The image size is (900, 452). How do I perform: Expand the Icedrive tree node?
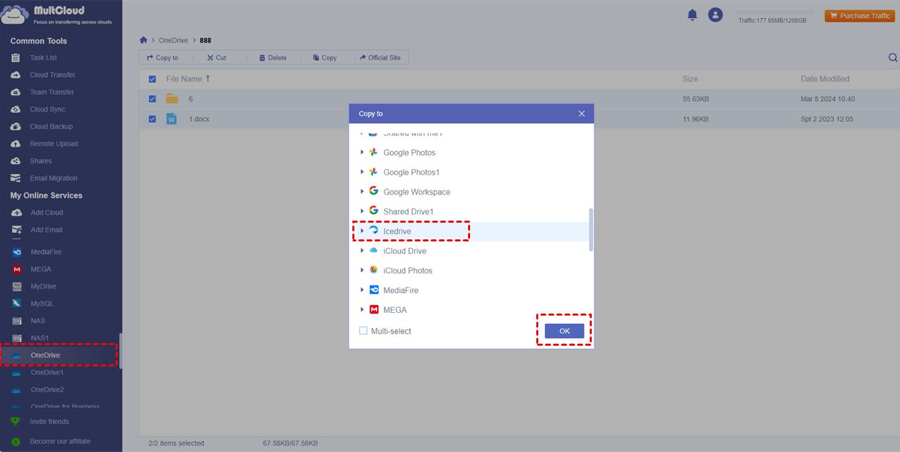pos(362,231)
